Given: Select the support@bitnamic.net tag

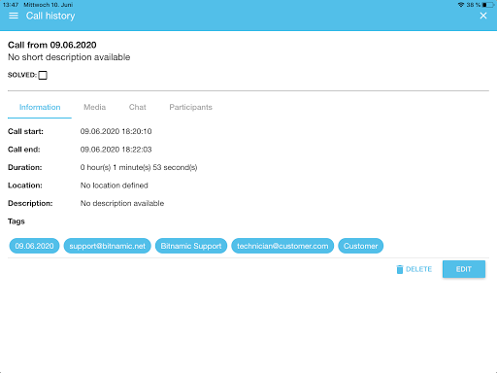Looking at the screenshot, I should (x=108, y=246).
